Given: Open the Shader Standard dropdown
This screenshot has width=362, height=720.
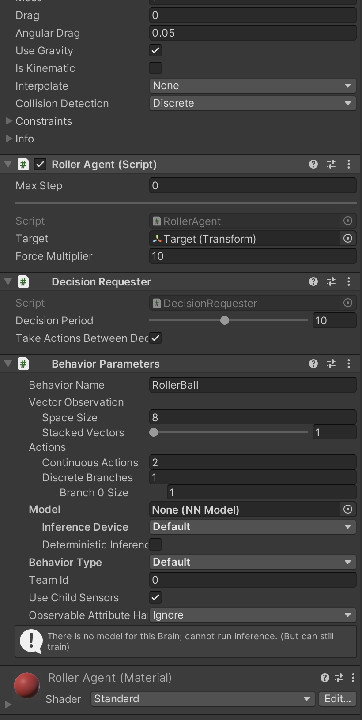Looking at the screenshot, I should [203, 699].
